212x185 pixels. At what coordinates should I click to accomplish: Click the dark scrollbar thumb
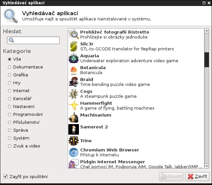(x=207, y=60)
